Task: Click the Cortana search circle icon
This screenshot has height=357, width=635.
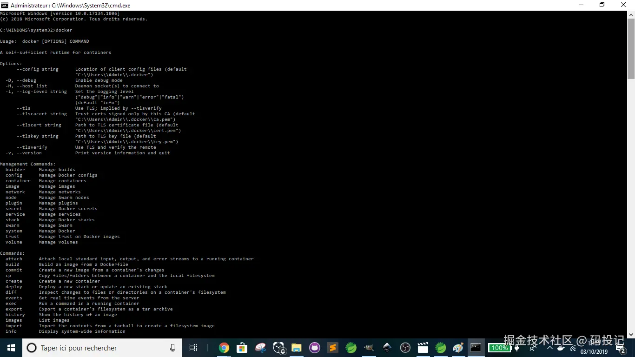Action: [32, 348]
